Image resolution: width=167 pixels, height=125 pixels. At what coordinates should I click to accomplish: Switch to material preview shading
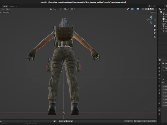click(x=151, y=9)
